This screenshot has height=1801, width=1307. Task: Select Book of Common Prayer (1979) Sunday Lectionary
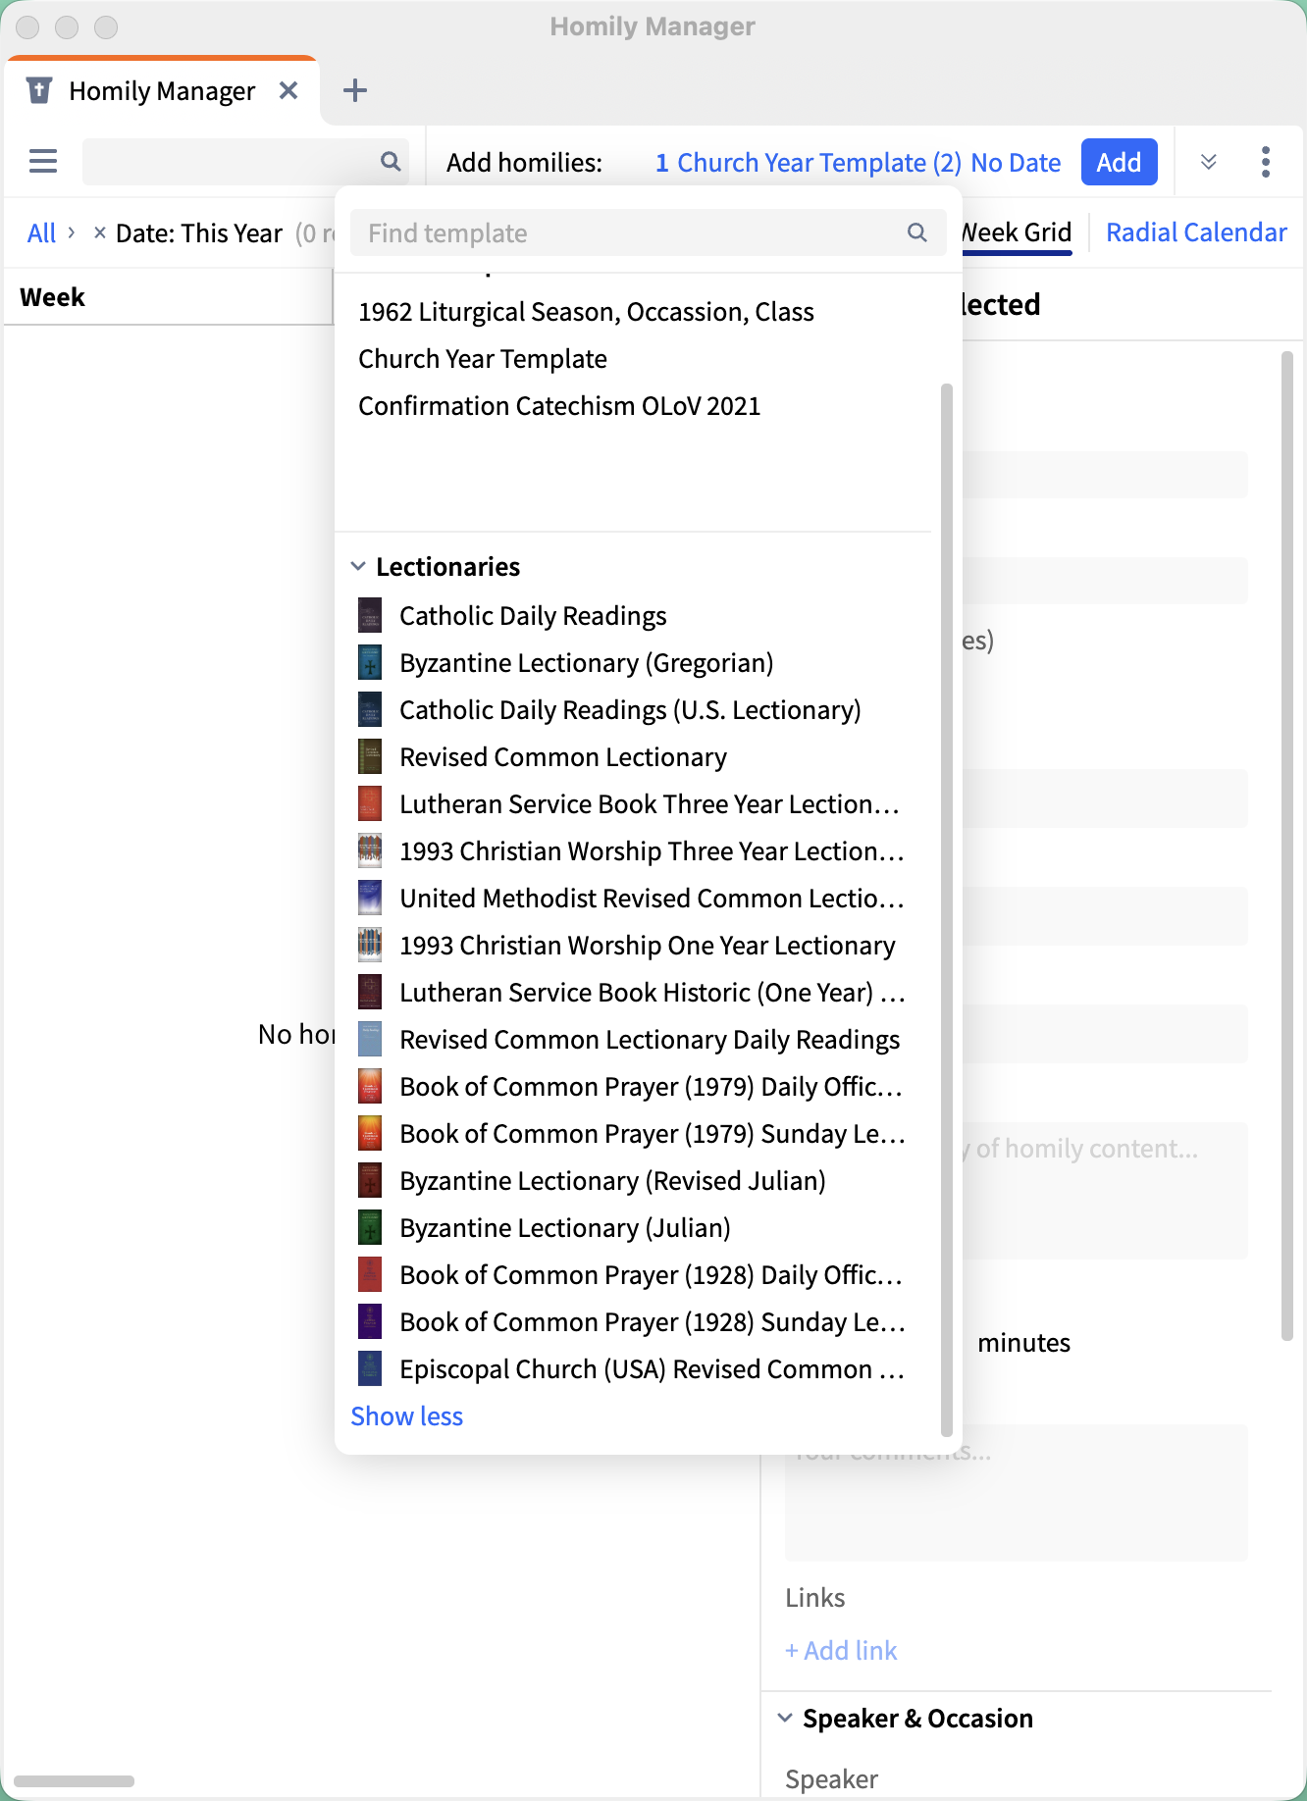[x=652, y=1133]
